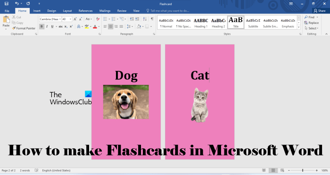Toggle Print Layout view in the status bar
The width and height of the screenshot is (330, 175).
[x=273, y=170]
